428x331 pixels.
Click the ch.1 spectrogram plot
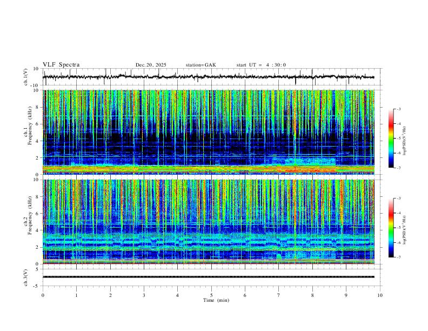tap(209, 132)
